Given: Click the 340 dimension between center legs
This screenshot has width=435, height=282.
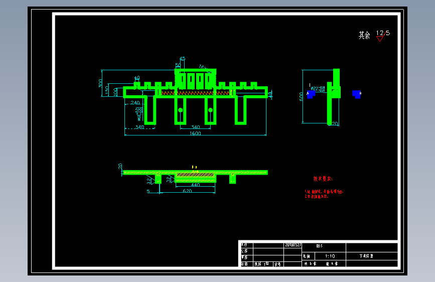Looking at the screenshot, I should tap(195, 127).
